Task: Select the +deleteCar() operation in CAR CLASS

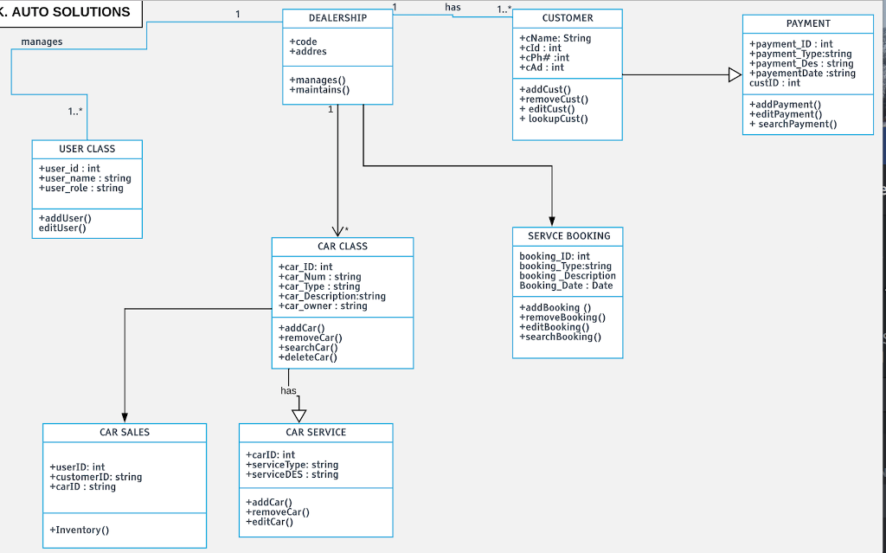Action: pyautogui.click(x=306, y=357)
